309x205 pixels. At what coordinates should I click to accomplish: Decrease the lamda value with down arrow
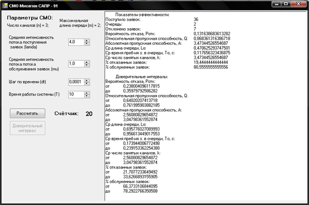[87, 44]
